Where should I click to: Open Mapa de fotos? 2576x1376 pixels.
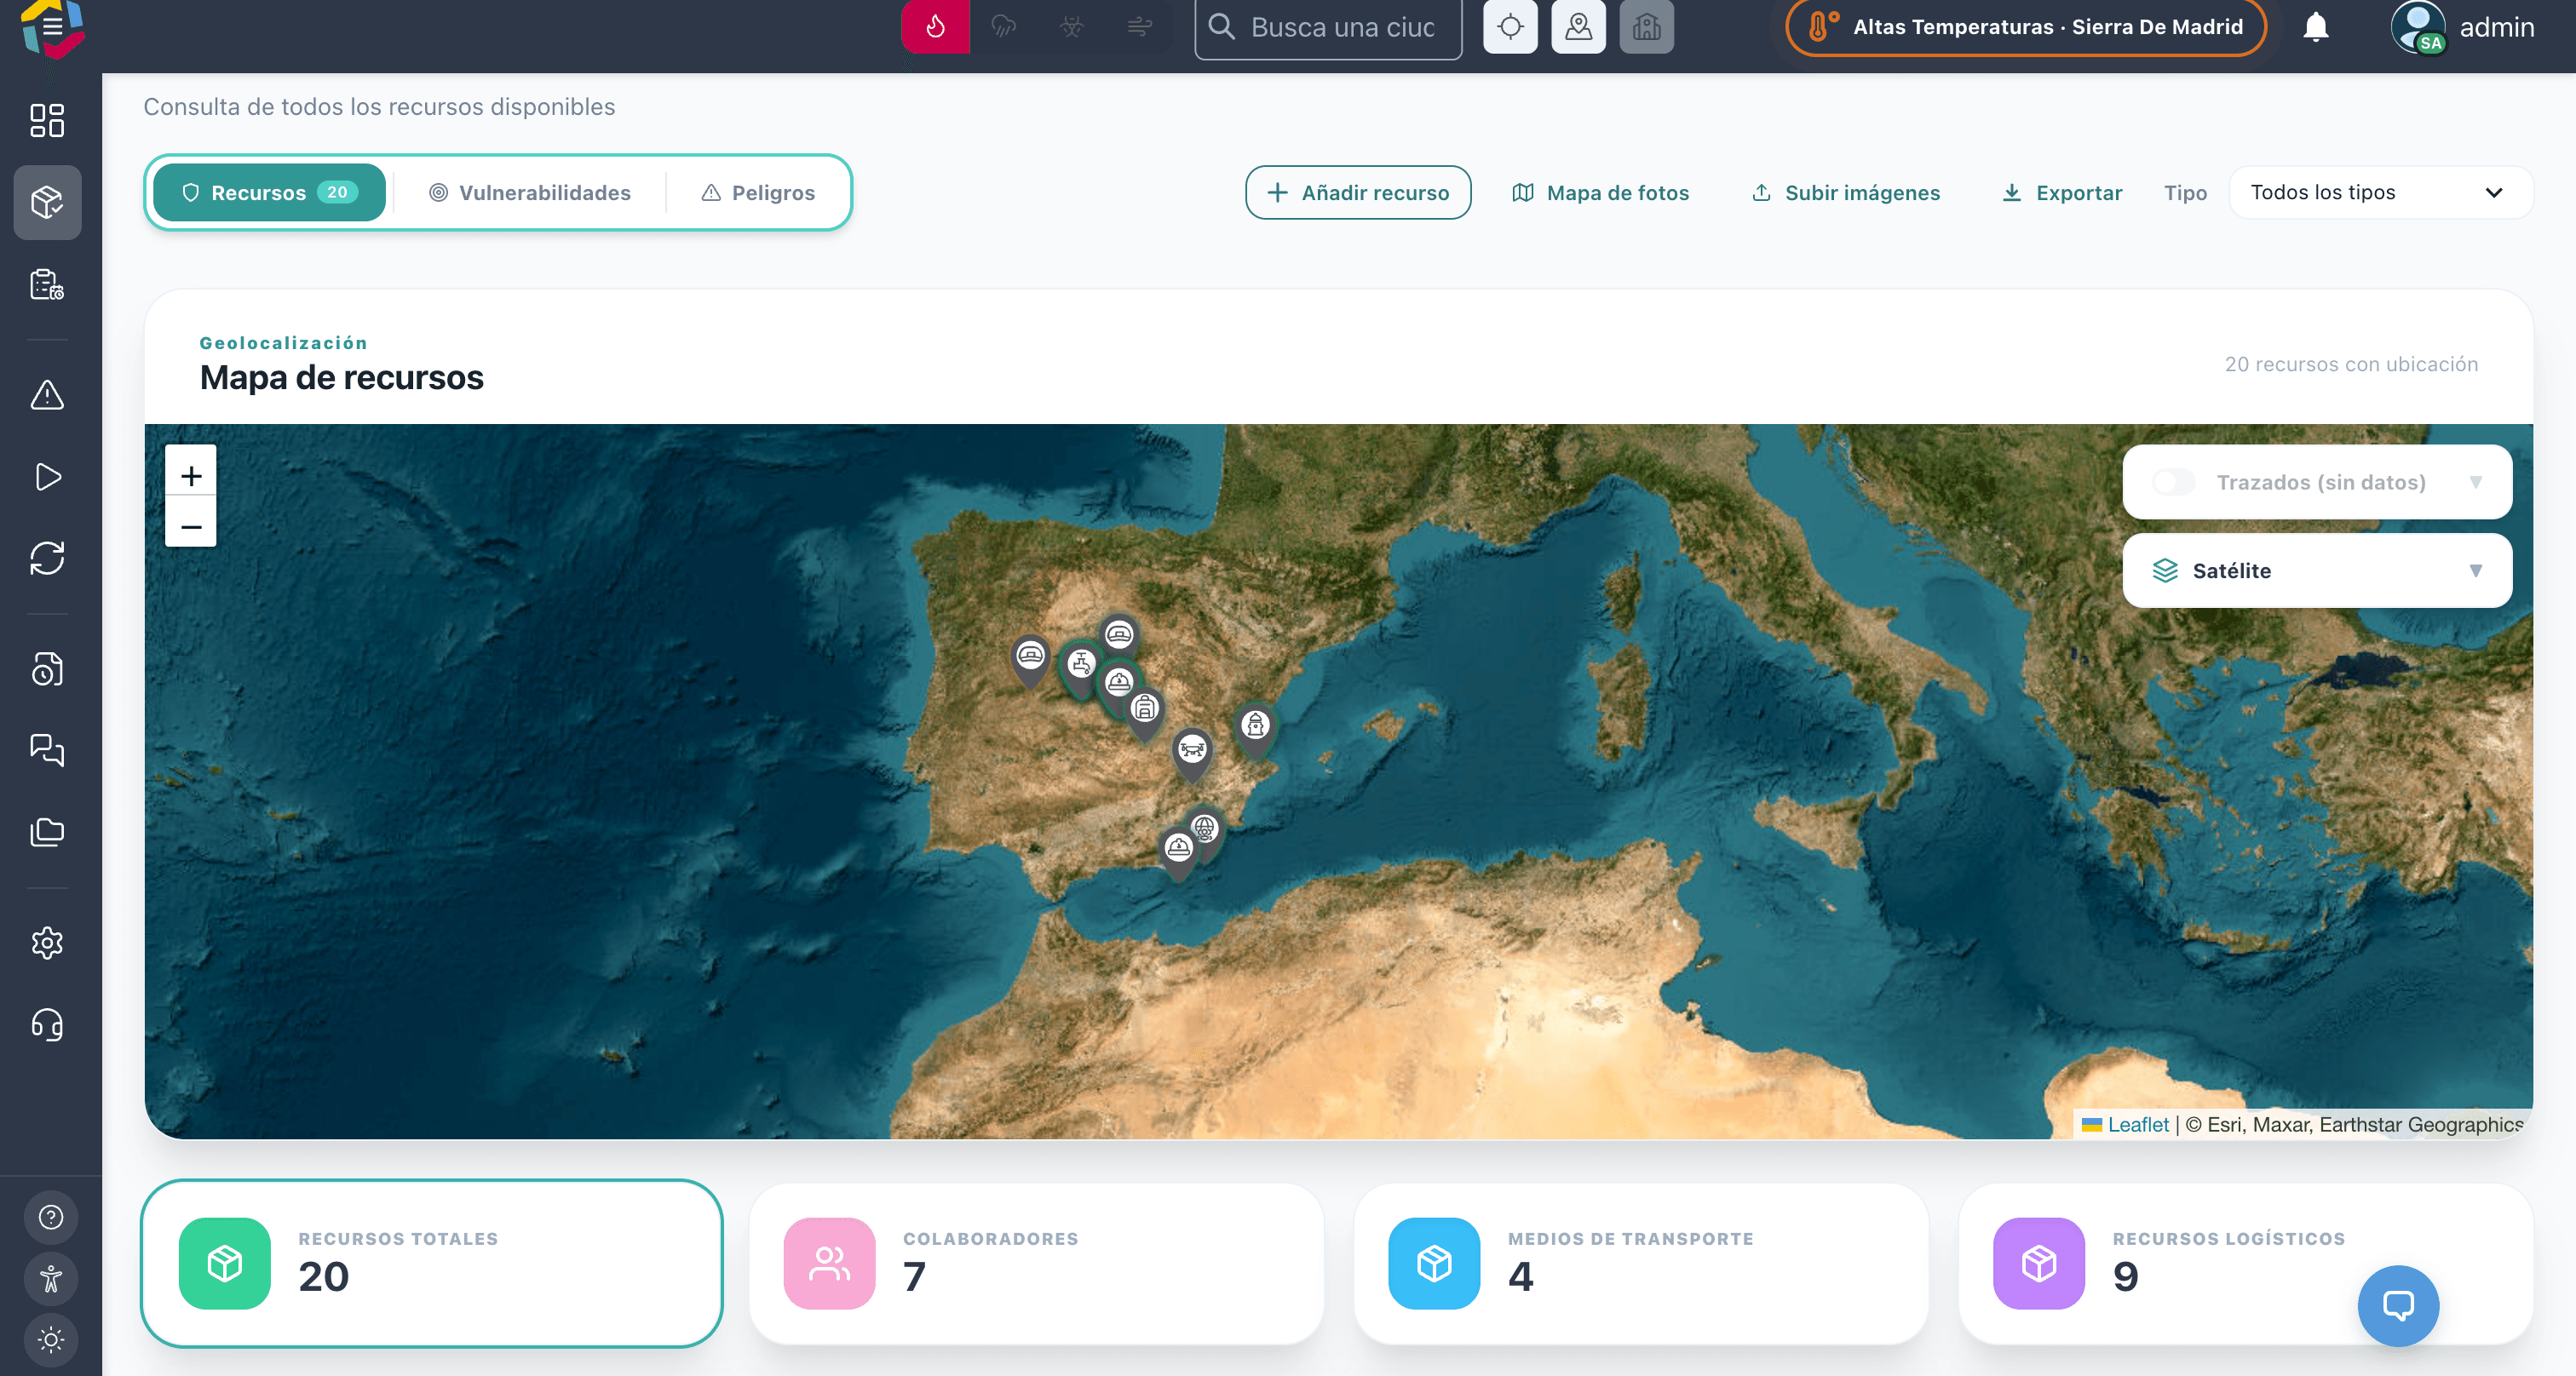click(1600, 192)
